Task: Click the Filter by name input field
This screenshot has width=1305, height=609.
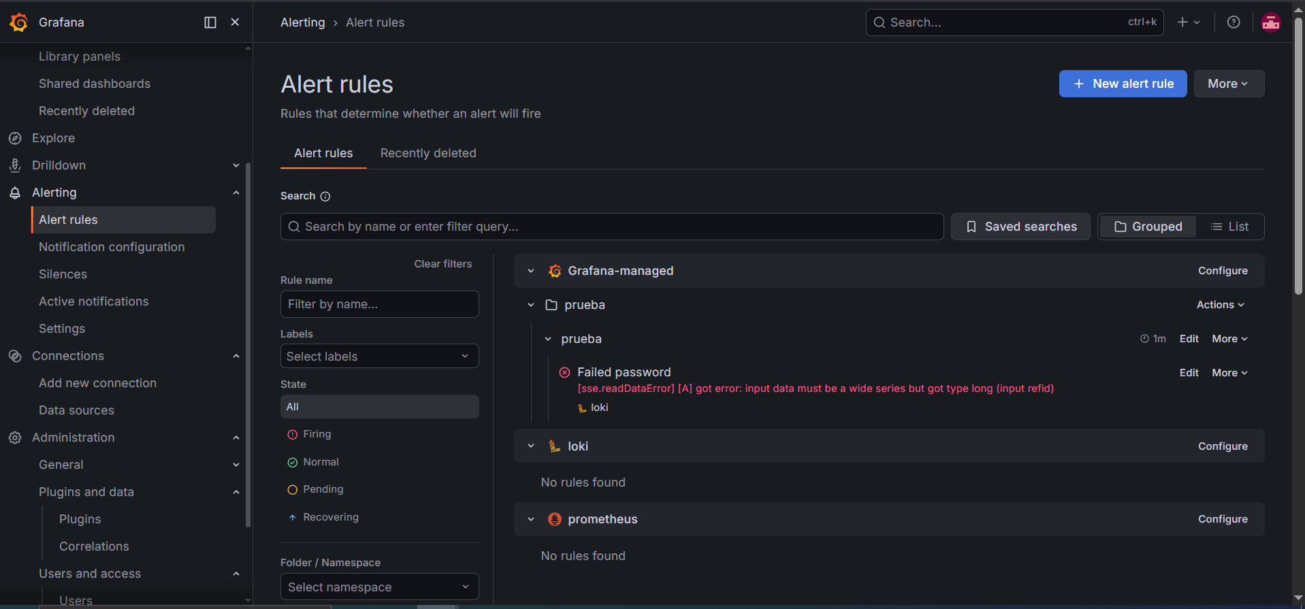Action: 379,304
